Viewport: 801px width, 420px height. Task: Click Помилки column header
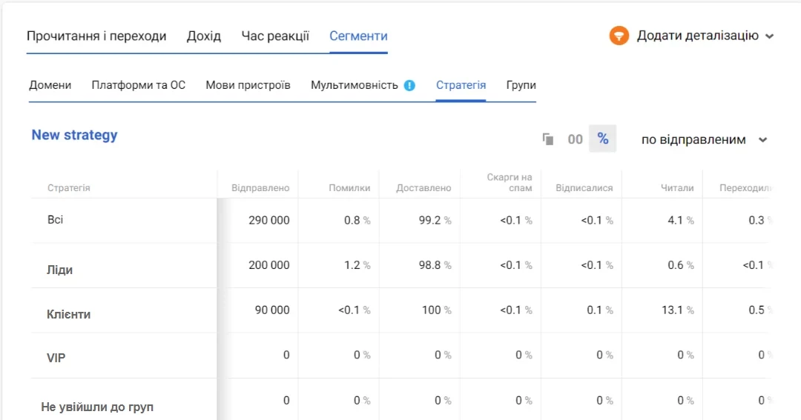point(349,188)
